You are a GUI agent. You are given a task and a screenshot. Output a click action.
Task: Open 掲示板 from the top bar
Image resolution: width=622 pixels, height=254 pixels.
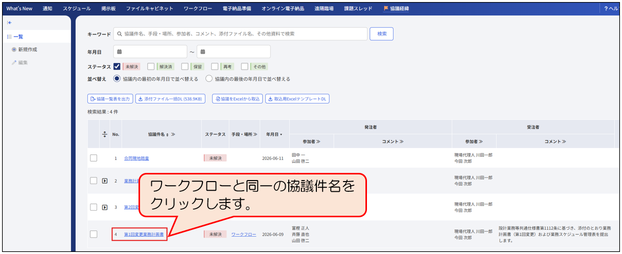(108, 9)
